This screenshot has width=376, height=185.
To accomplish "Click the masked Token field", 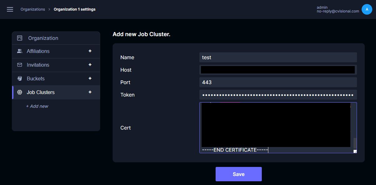I will (278, 95).
